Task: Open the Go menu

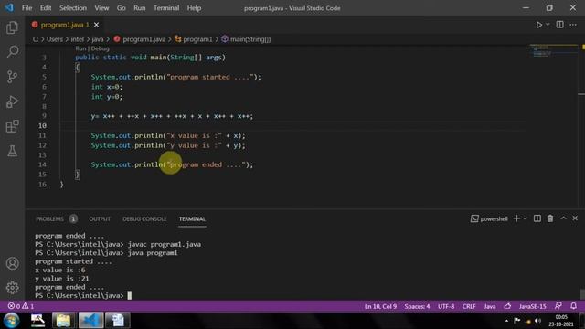Action: click(122, 8)
